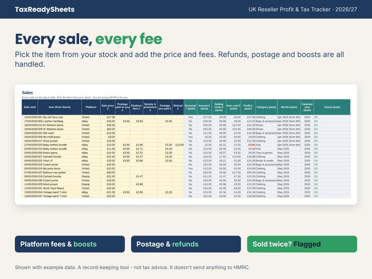The width and height of the screenshot is (372, 279).
Task: Click the 12/04/2026 date sold cell
Action: tap(30, 117)
